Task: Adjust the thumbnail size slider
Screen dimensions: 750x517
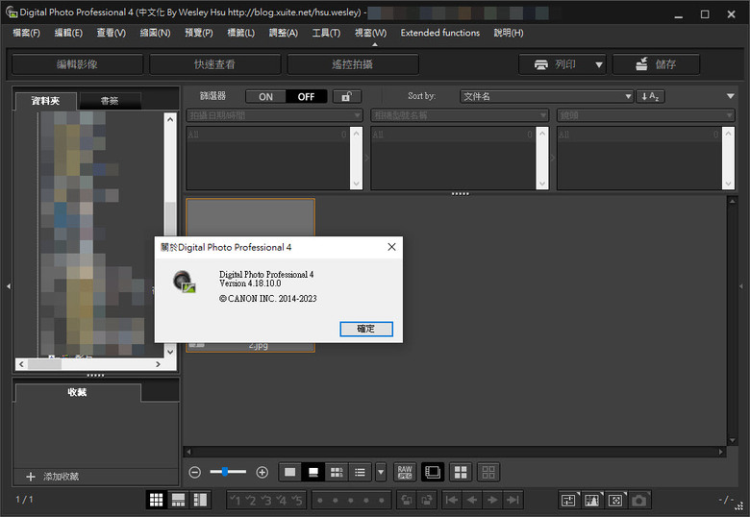Action: click(x=225, y=472)
